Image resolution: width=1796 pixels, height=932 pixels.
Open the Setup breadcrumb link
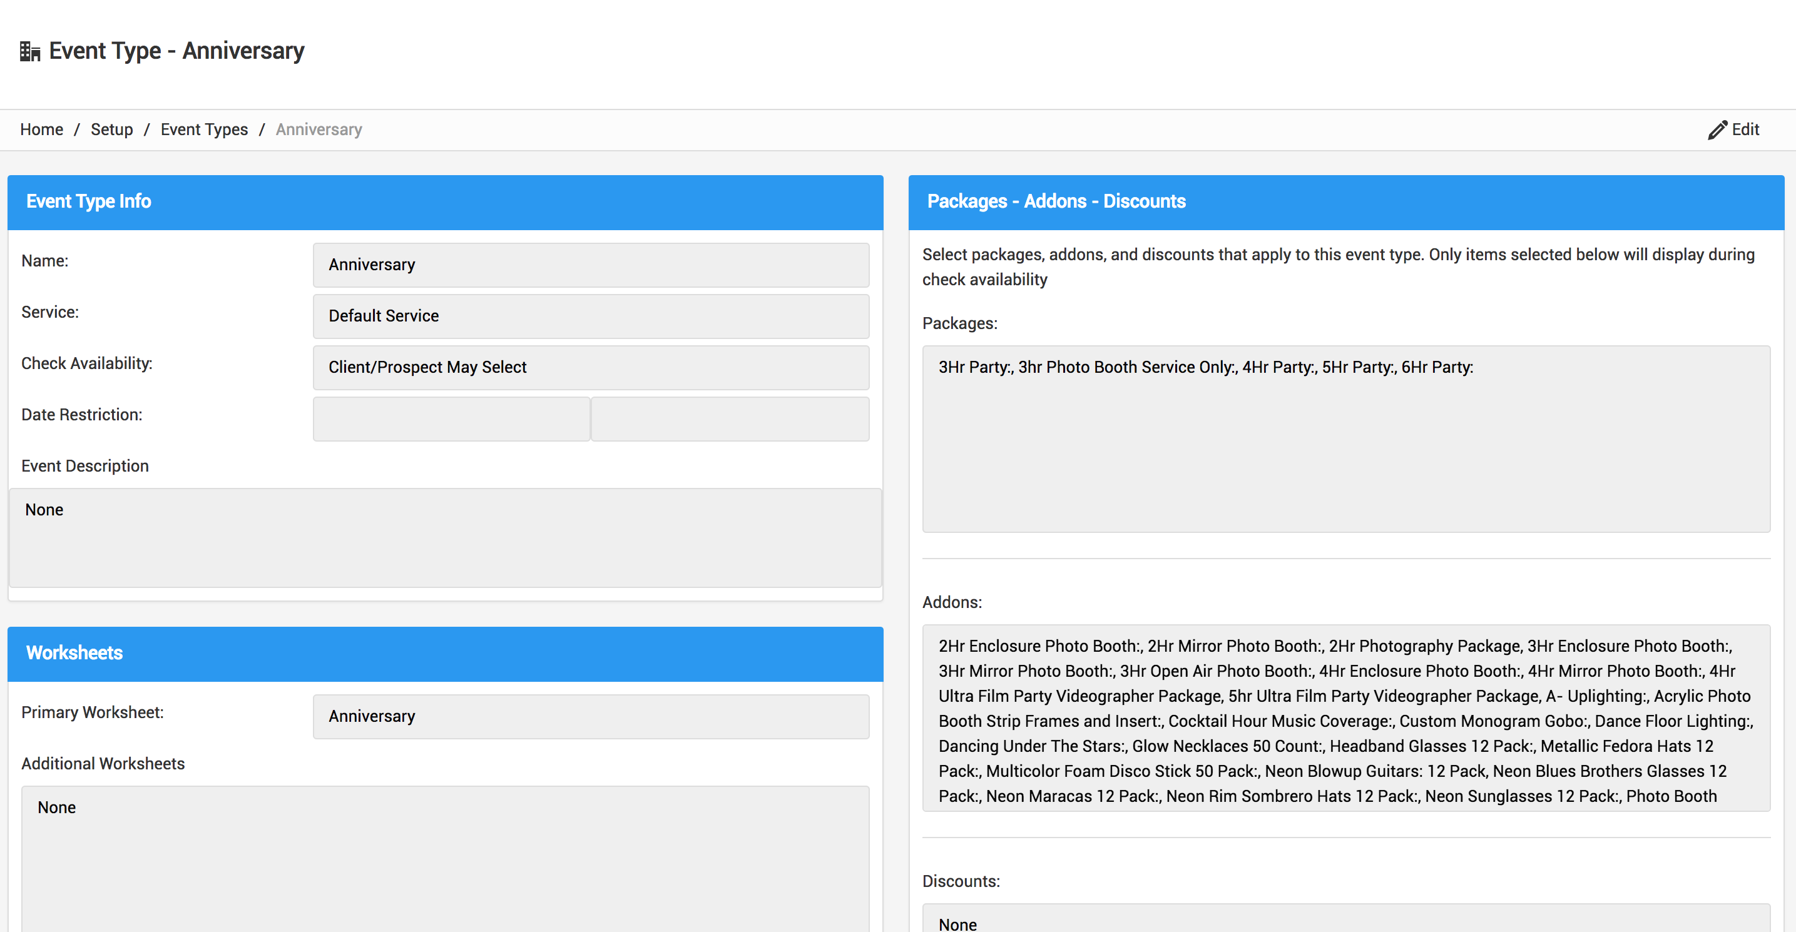click(x=111, y=129)
